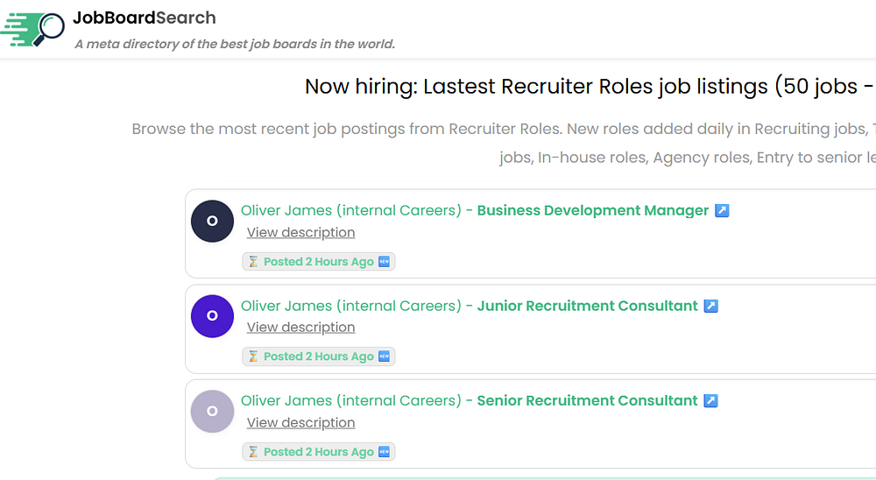Open the Junior Recruitment Consultant job link
The width and height of the screenshot is (876, 480).
tap(587, 306)
